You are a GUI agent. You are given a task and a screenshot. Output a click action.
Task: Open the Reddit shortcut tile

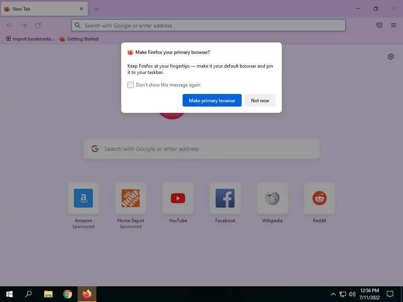320,198
